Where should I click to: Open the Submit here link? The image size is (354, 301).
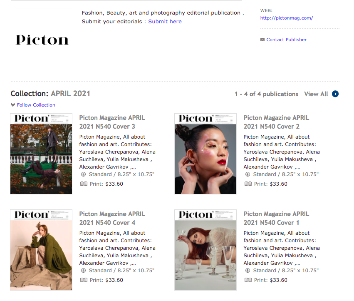(x=165, y=22)
